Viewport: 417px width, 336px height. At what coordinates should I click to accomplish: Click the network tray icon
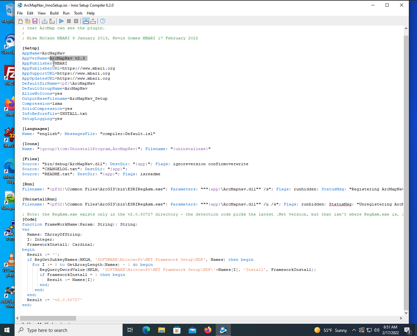pos(369,330)
